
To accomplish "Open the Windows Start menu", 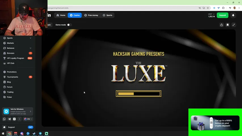I will pyautogui.click(x=3, y=133).
